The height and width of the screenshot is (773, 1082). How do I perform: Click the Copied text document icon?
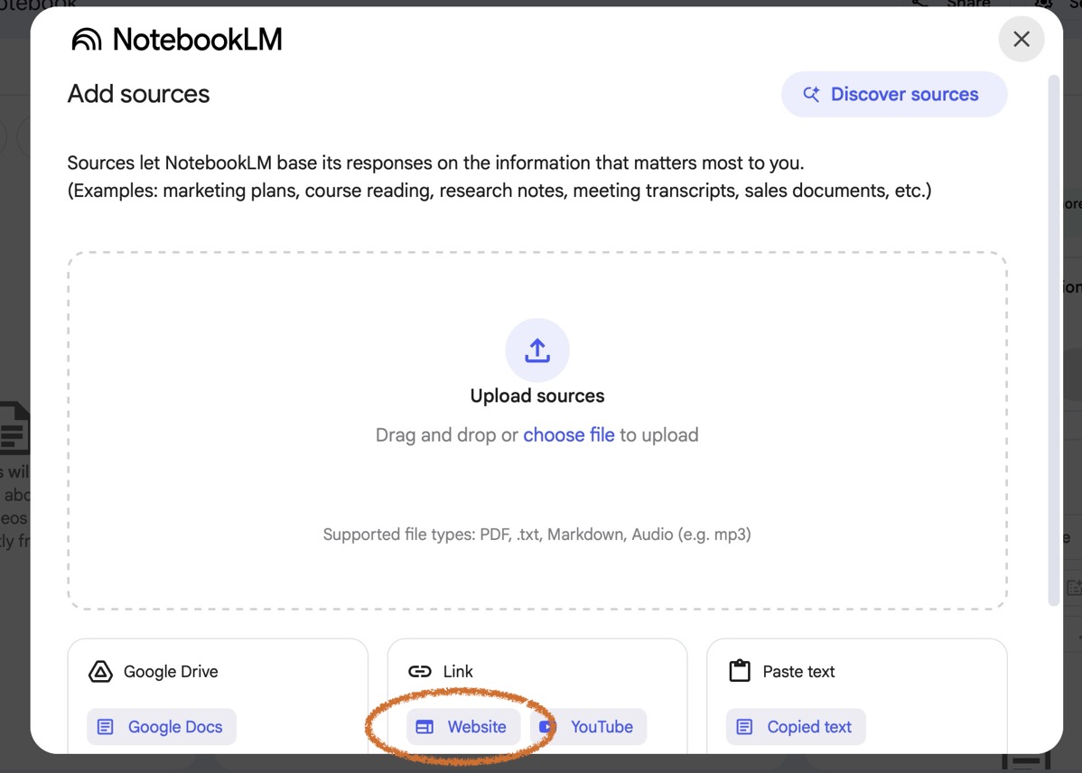point(744,727)
